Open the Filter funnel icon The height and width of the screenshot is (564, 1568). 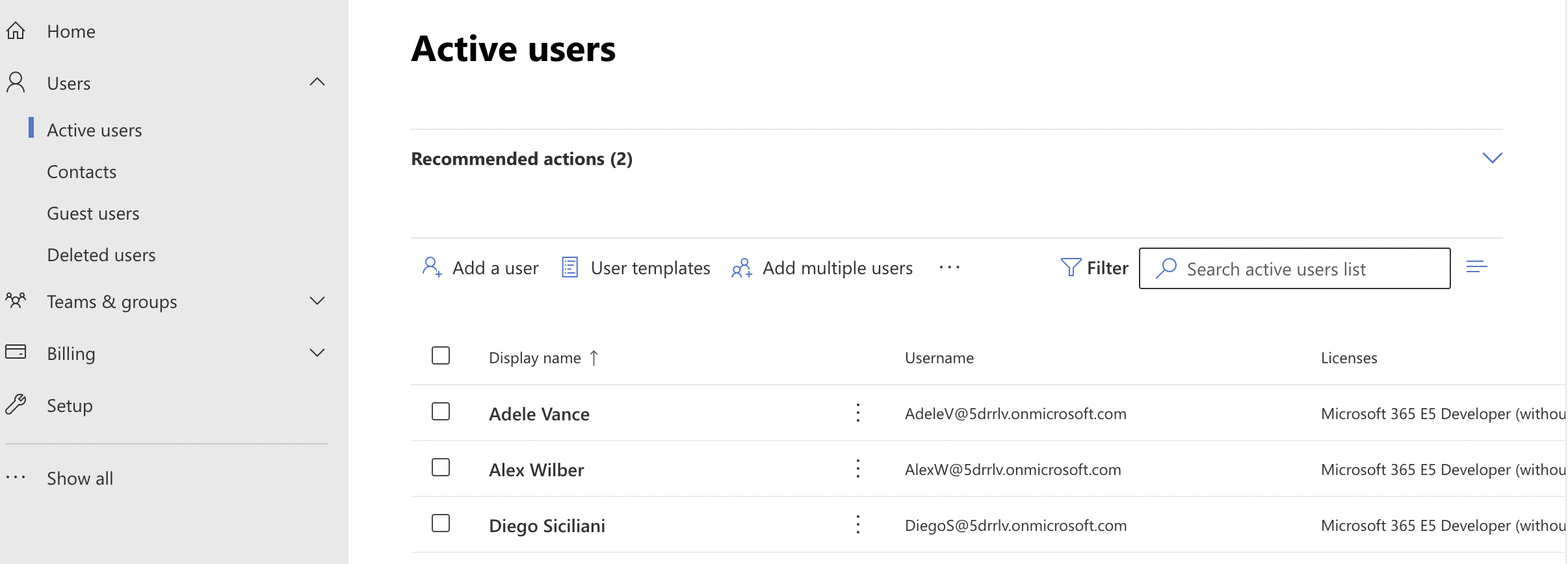coord(1070,267)
